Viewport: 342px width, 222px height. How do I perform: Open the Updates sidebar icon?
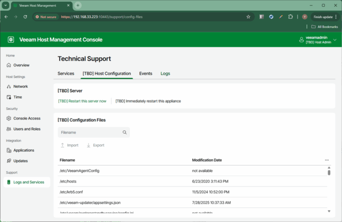tap(9, 161)
